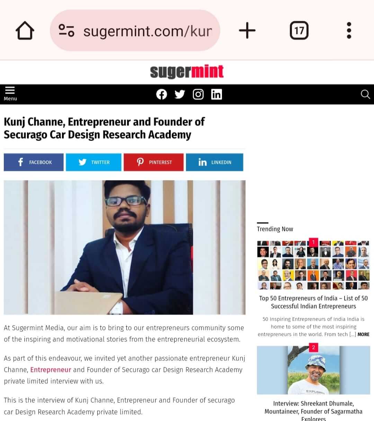Open Sugermint Instagram icon in header
This screenshot has width=374, height=421.
click(x=198, y=94)
